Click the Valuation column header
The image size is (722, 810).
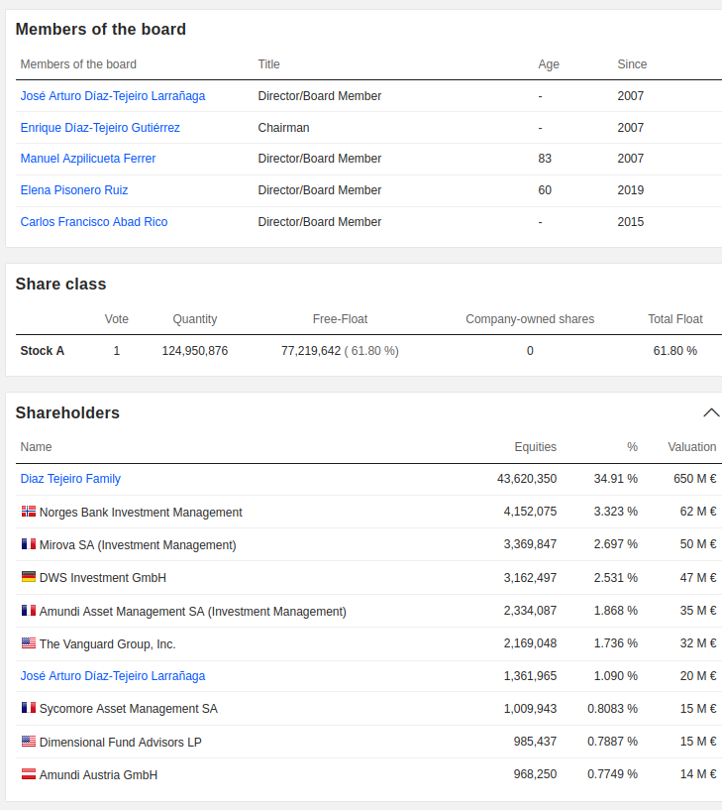(691, 447)
